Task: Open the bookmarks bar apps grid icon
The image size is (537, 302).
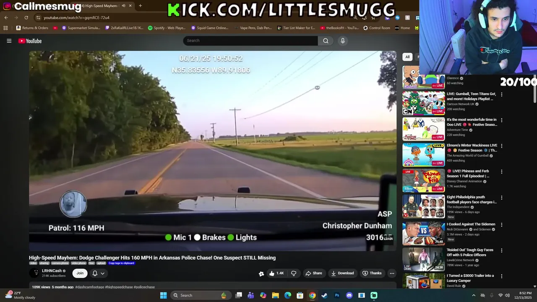Action: (x=5, y=28)
